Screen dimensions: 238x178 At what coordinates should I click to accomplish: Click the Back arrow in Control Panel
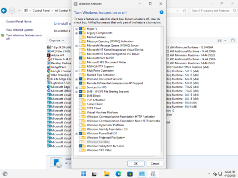click(4, 10)
